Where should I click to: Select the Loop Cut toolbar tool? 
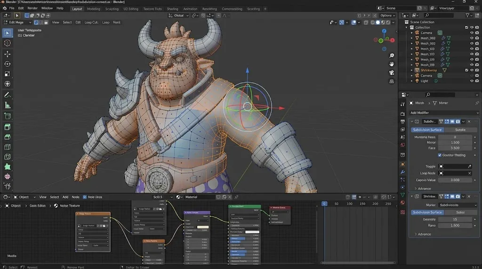tap(8, 147)
